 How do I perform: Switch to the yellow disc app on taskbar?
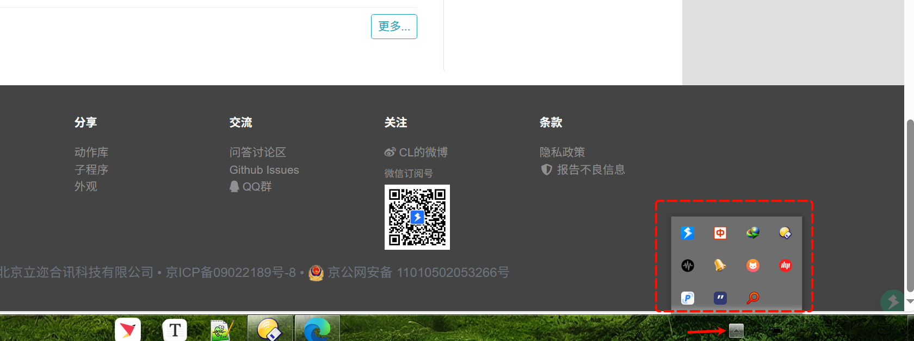[270, 329]
